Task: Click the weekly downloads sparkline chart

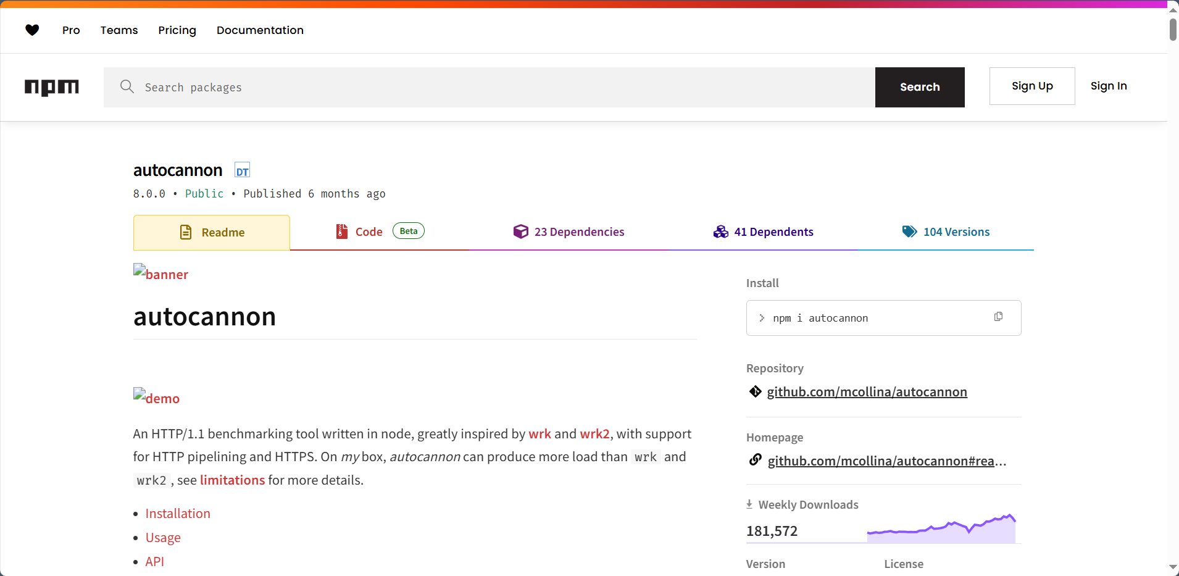Action: [941, 528]
